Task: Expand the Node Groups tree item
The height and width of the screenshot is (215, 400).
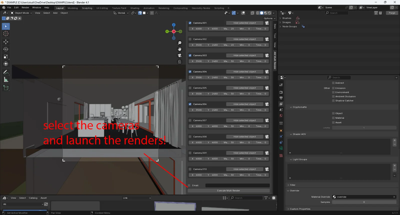Action: [280, 26]
